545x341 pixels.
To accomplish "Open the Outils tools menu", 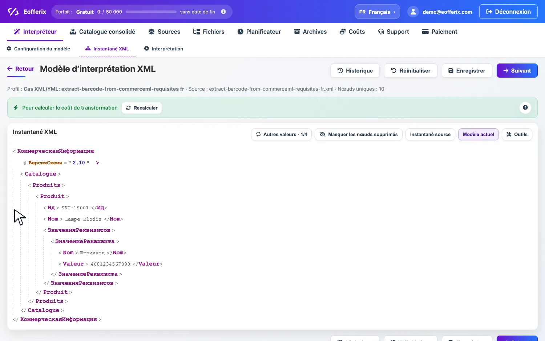I will pos(517,134).
